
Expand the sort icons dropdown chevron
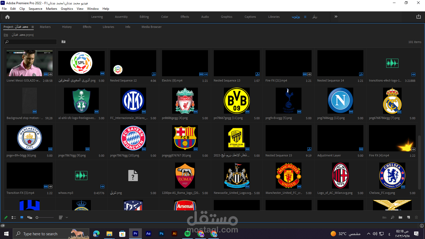(67, 217)
